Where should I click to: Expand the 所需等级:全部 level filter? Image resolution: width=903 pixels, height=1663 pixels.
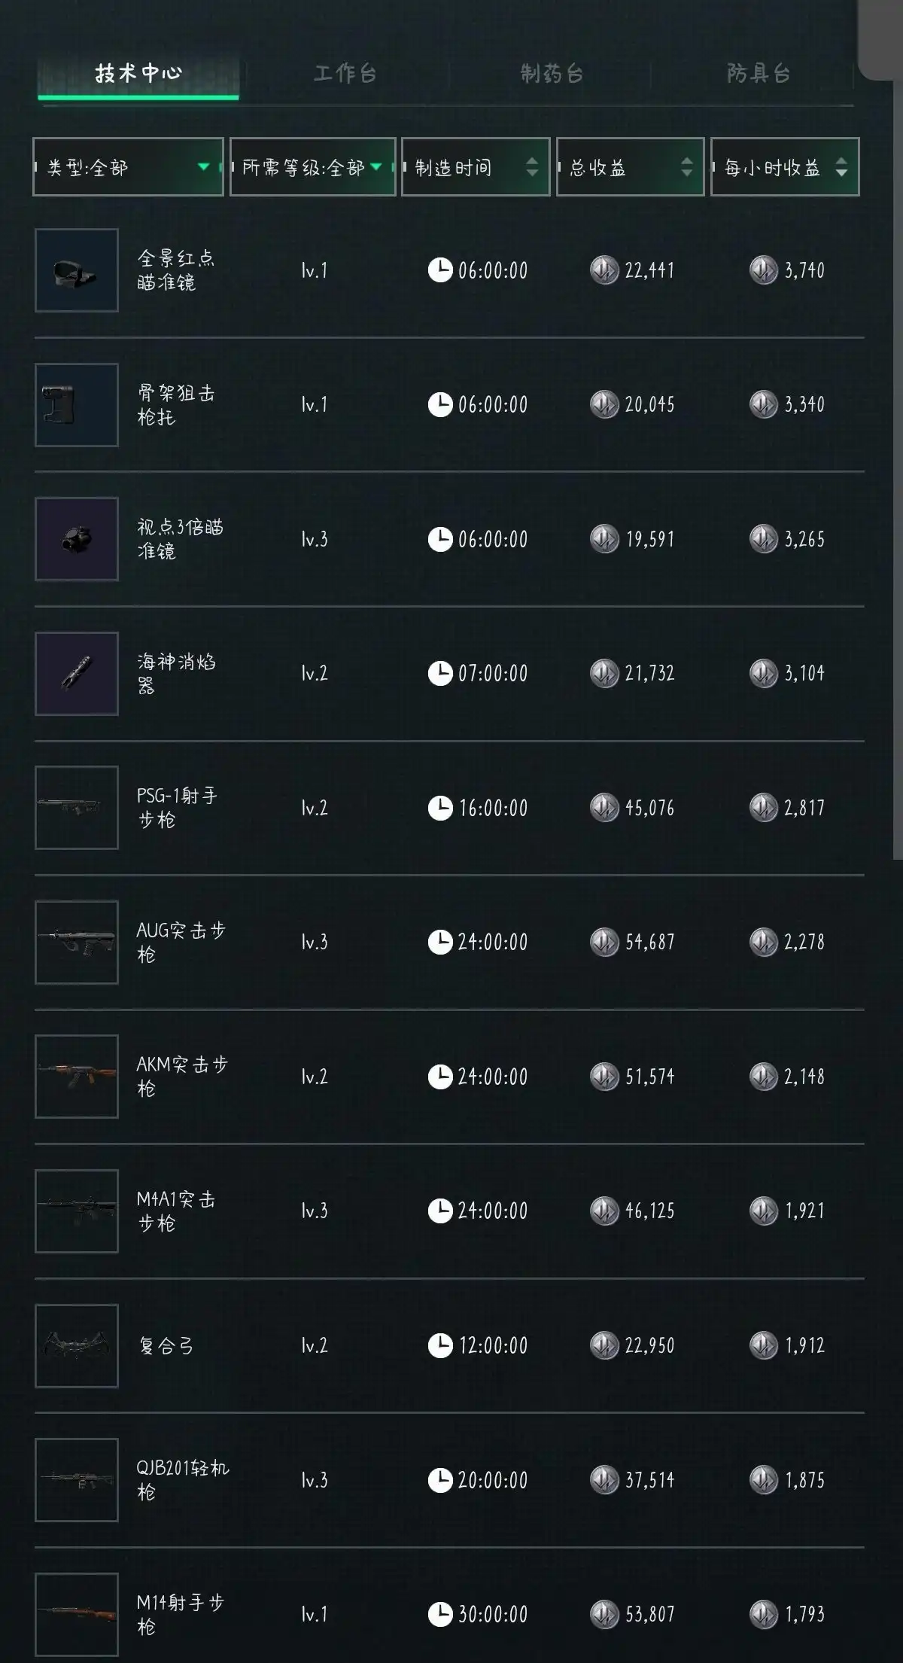tap(312, 167)
